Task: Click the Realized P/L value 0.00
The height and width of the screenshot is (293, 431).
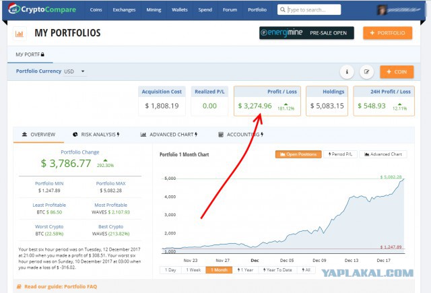Action: [209, 106]
